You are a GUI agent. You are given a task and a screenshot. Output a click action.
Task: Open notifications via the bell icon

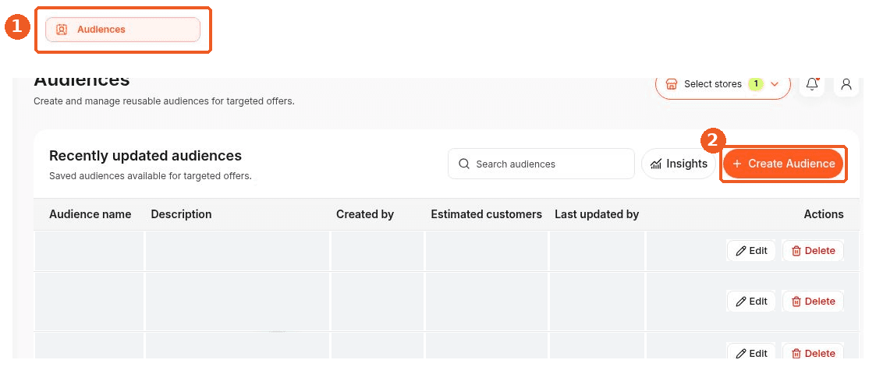(812, 84)
